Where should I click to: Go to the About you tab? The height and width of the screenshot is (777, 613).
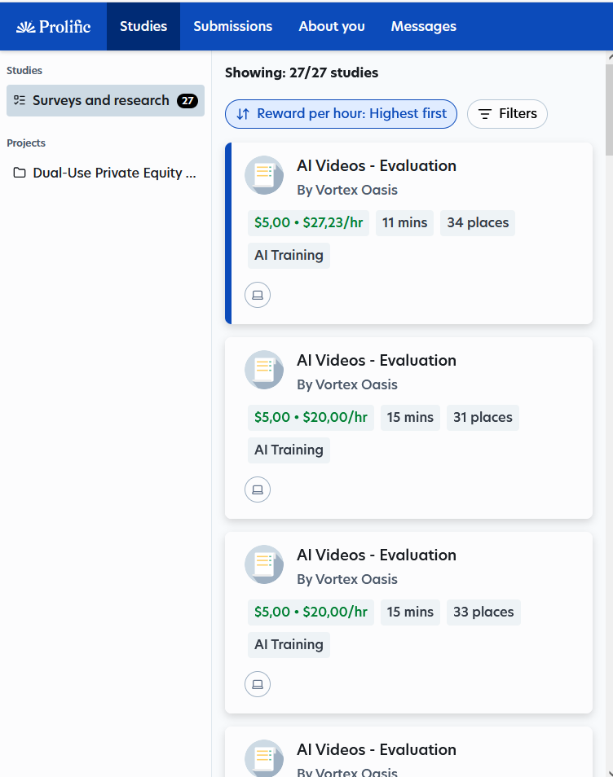coord(331,26)
